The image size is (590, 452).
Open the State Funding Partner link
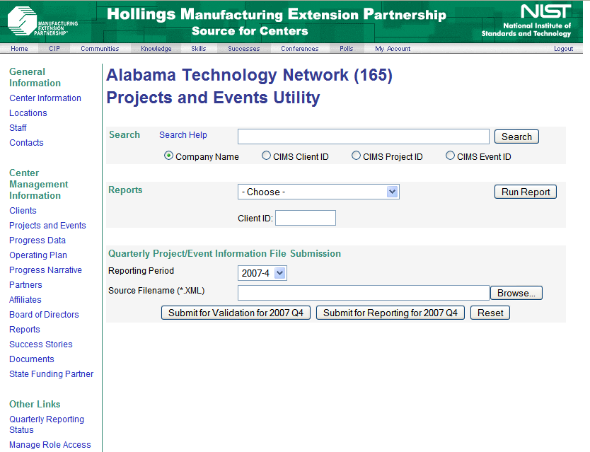[51, 373]
